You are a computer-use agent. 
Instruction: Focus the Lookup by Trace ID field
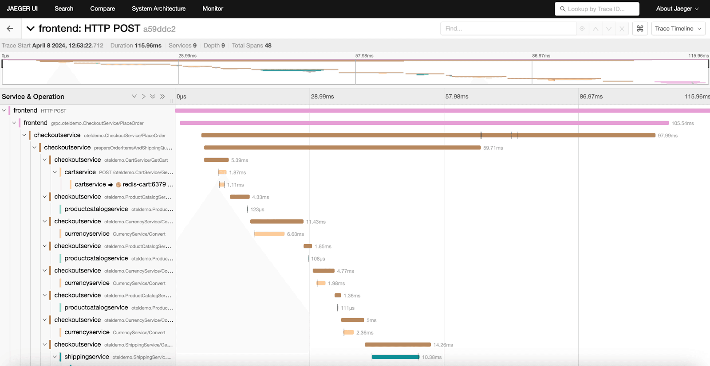pyautogui.click(x=597, y=9)
